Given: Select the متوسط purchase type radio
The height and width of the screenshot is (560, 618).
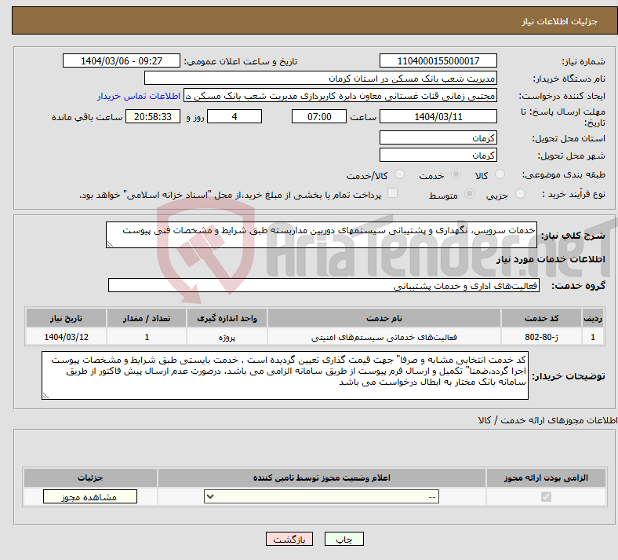Looking at the screenshot, I should (x=470, y=194).
